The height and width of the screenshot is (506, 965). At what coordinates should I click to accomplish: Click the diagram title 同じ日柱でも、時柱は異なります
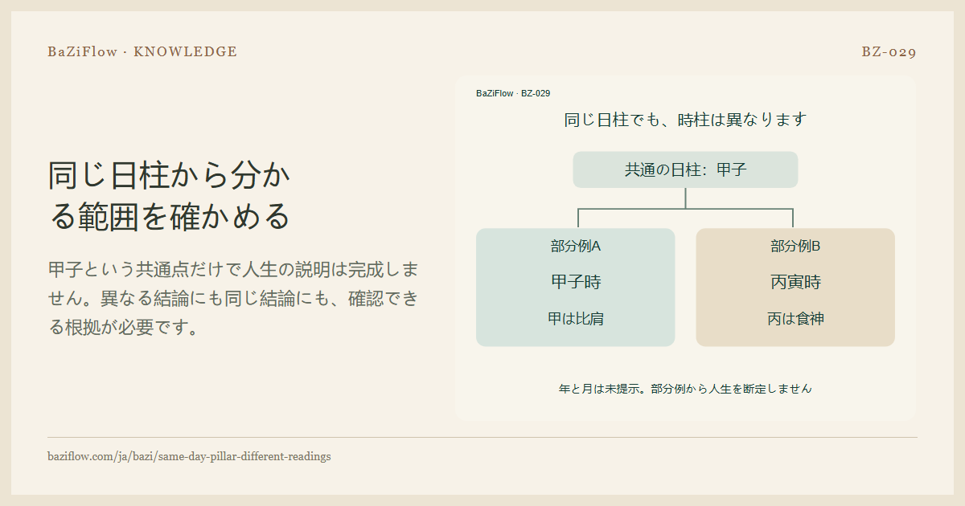(x=685, y=120)
